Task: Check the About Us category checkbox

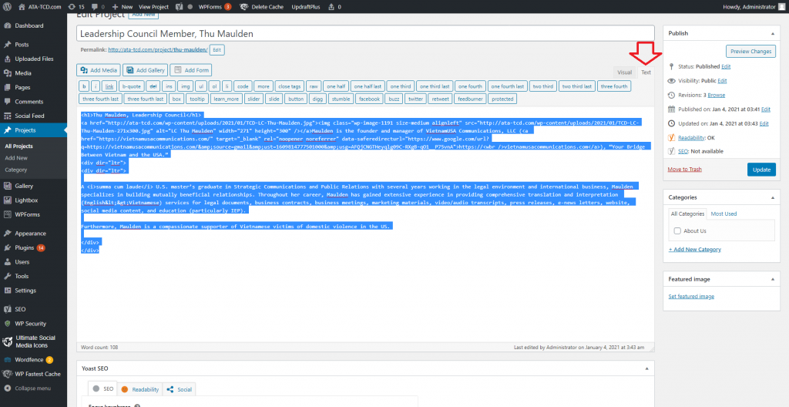Action: [677, 230]
